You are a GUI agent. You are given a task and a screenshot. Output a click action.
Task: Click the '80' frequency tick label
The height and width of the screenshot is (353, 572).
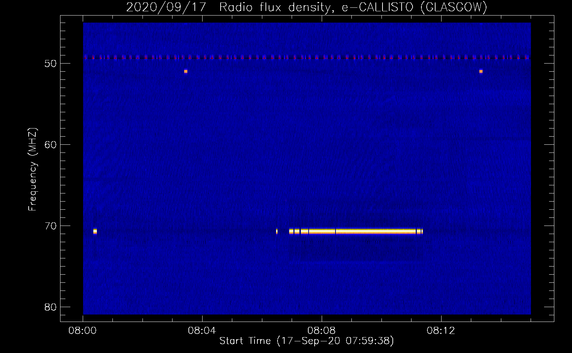pyautogui.click(x=51, y=307)
